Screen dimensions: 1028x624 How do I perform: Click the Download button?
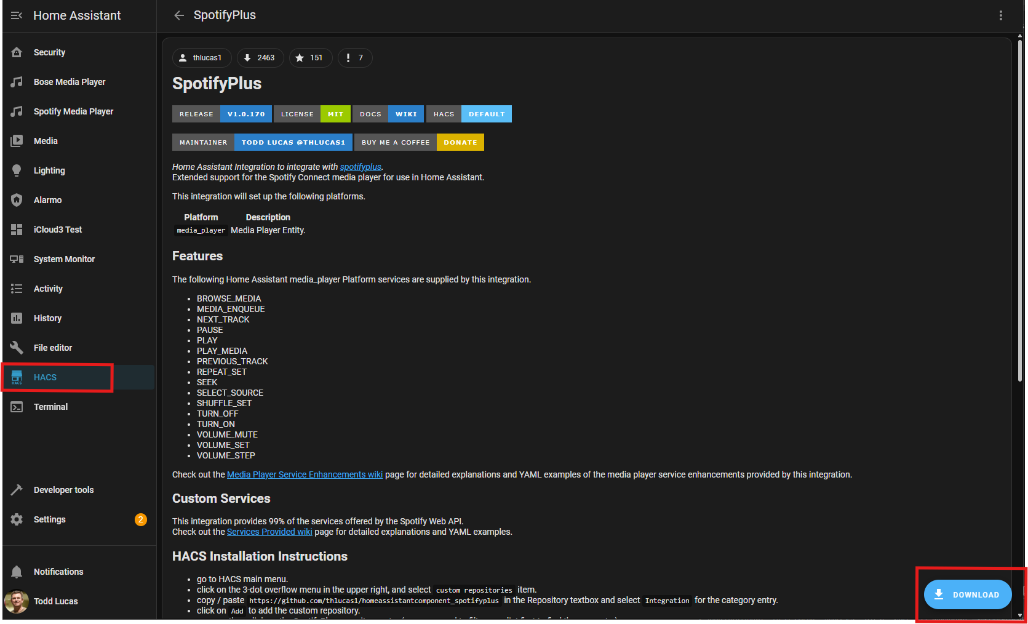pyautogui.click(x=968, y=594)
